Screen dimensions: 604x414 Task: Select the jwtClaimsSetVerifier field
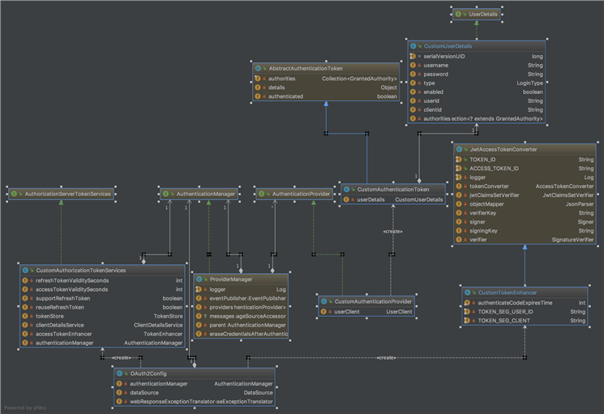(525, 195)
